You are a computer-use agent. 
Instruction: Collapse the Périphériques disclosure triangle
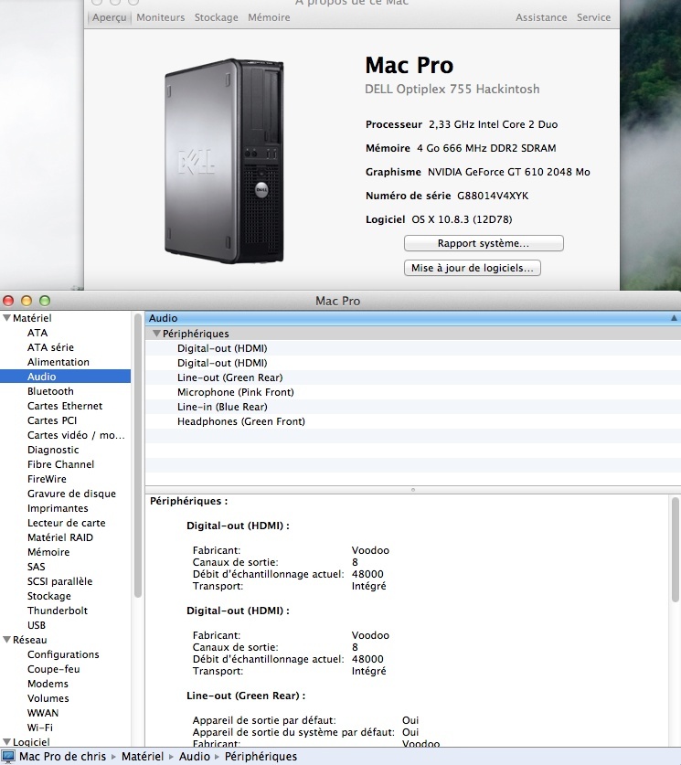156,334
